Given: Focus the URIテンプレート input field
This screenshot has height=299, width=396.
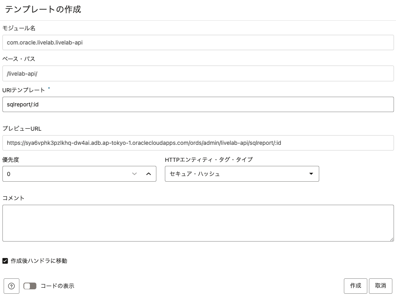Looking at the screenshot, I should tap(198, 104).
